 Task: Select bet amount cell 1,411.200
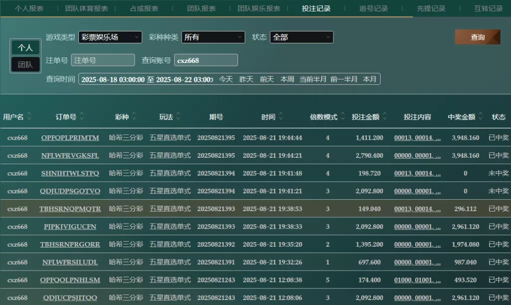pyautogui.click(x=369, y=138)
